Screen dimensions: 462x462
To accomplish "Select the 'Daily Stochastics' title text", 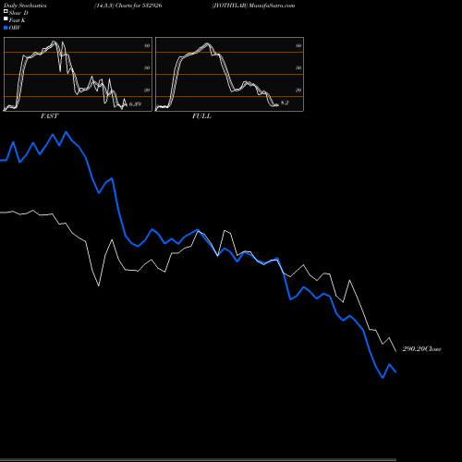I will coord(25,6).
